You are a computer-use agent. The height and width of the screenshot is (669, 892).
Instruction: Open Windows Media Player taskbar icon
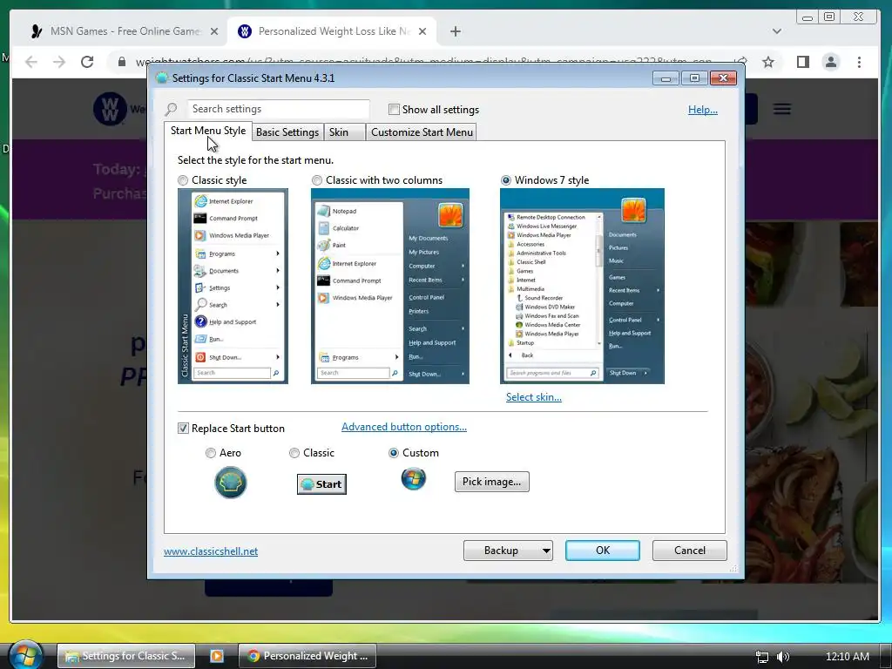pos(217,656)
